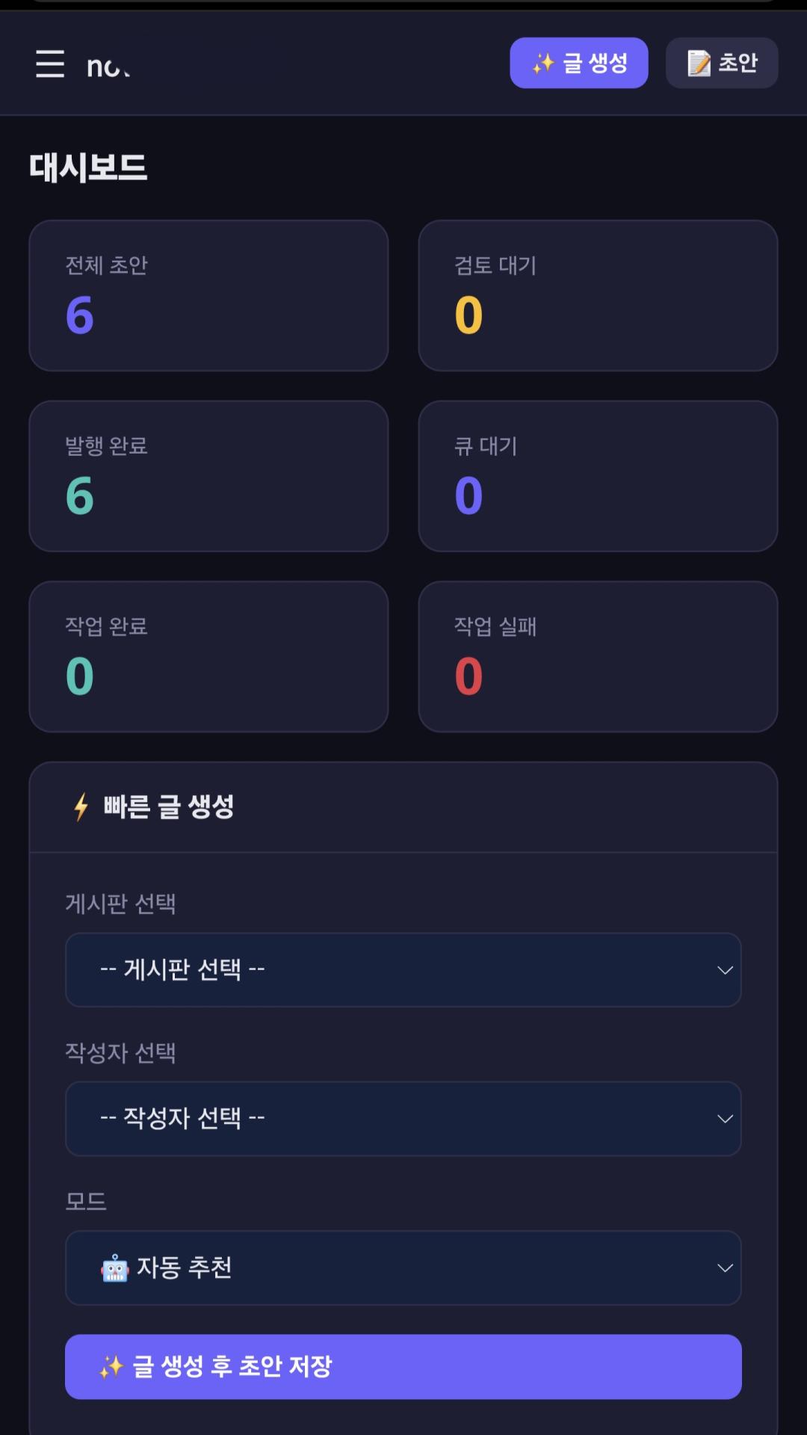Open the 초안 drafts button
The image size is (807, 1435).
(722, 64)
